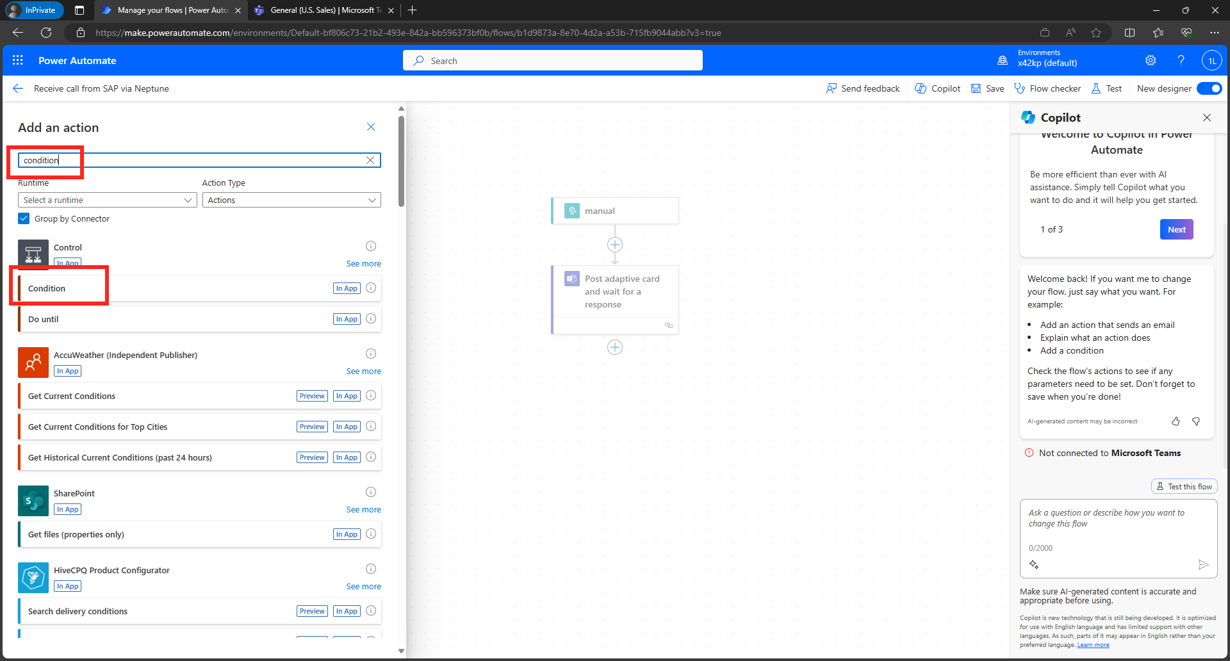Expand the Runtime dropdown
Screen dimensions: 1230x661
pos(107,200)
